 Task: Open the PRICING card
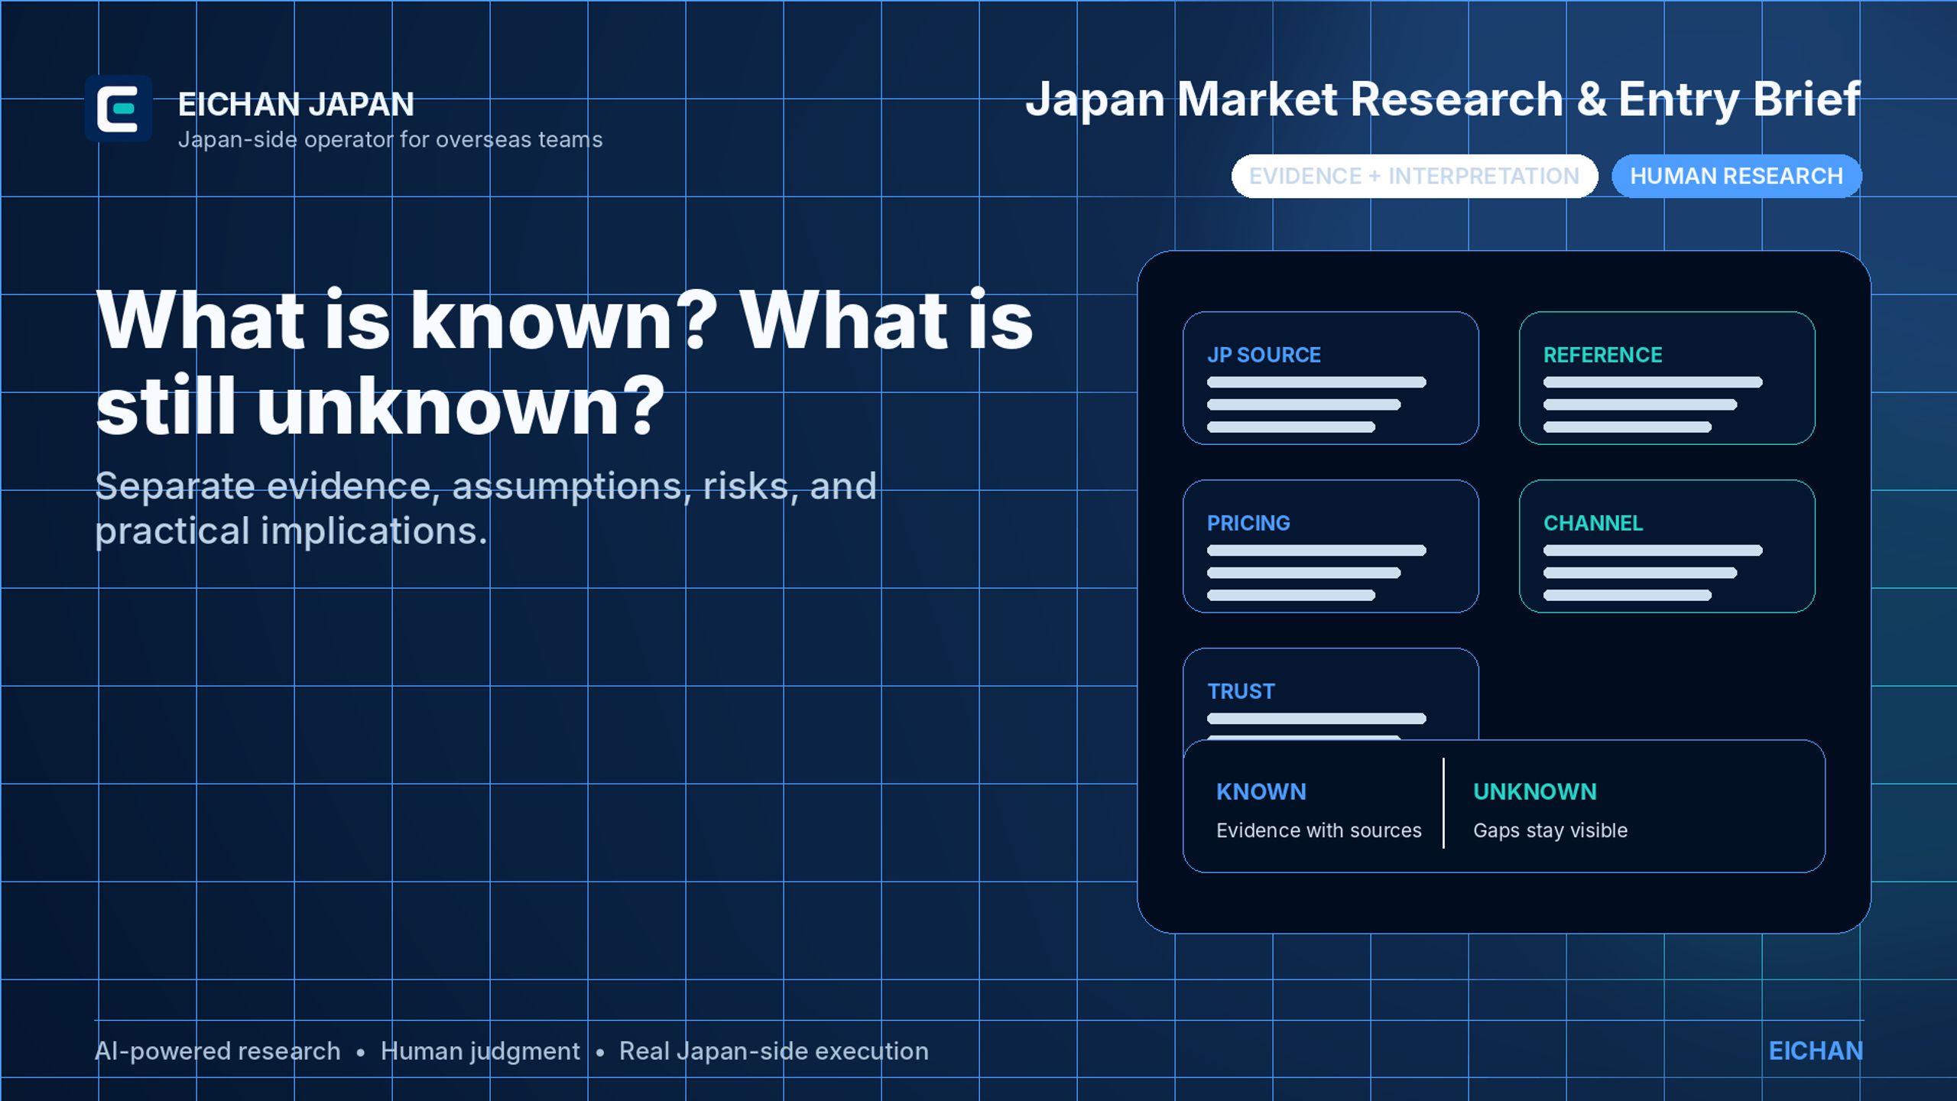(x=1331, y=546)
